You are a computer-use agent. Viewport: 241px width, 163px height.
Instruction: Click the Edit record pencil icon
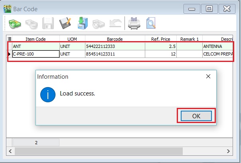(65, 24)
